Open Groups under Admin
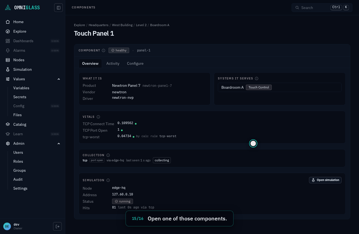The height and width of the screenshot is (234, 359). (20, 170)
